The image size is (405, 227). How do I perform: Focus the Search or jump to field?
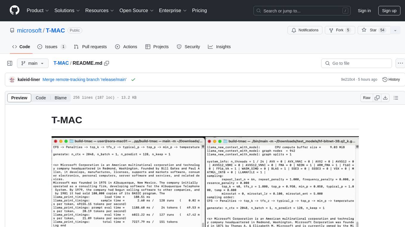[x=303, y=11]
